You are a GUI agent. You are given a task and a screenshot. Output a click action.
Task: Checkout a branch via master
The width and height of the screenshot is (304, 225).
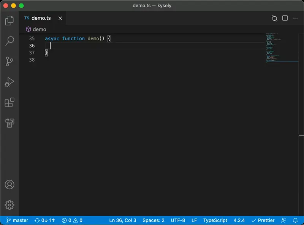tap(17, 220)
